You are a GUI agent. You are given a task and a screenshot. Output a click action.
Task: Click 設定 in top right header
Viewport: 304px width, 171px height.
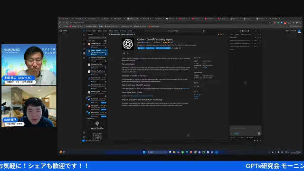(x=287, y=31)
